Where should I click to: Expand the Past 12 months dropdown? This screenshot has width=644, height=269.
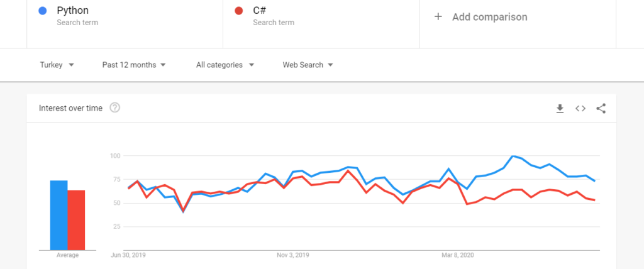tap(133, 65)
